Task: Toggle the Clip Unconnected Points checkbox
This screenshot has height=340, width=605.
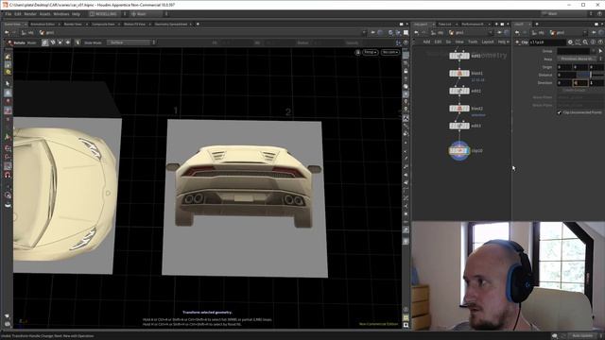Action: [x=559, y=112]
